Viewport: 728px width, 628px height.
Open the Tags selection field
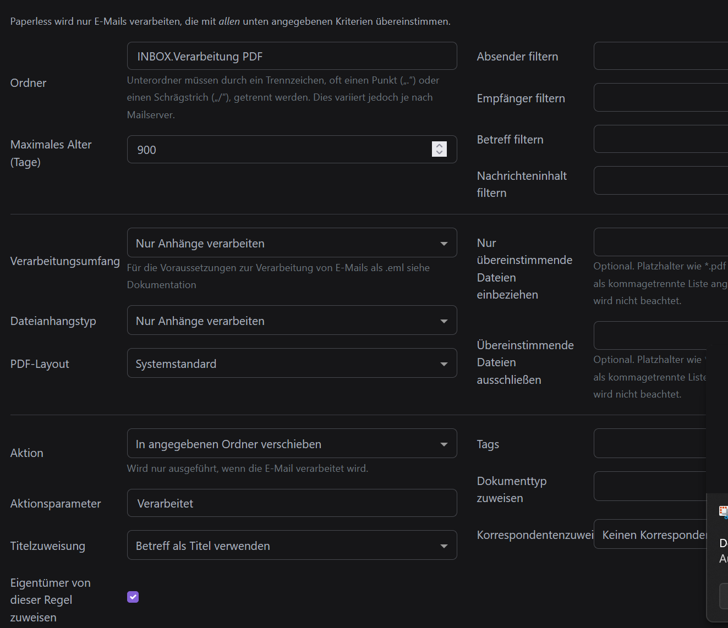tap(649, 444)
